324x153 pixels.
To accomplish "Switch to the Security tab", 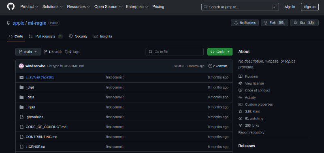I will [x=78, y=36].
